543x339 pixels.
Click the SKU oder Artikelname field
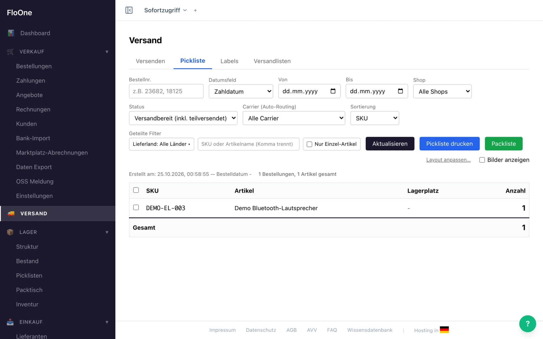(248, 144)
